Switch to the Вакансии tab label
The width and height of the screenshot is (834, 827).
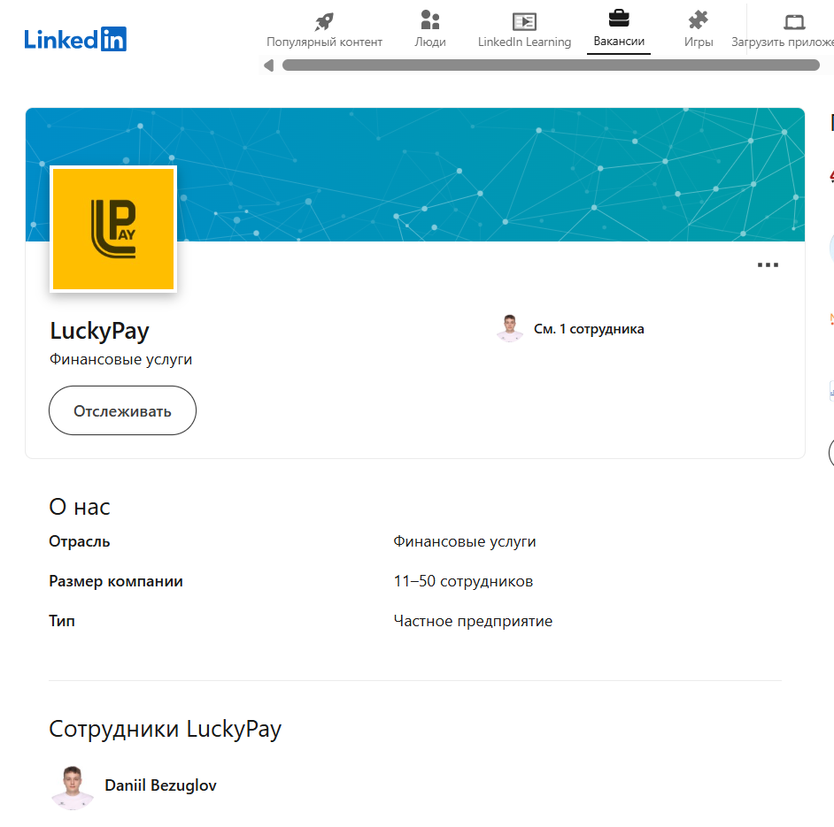[619, 42]
